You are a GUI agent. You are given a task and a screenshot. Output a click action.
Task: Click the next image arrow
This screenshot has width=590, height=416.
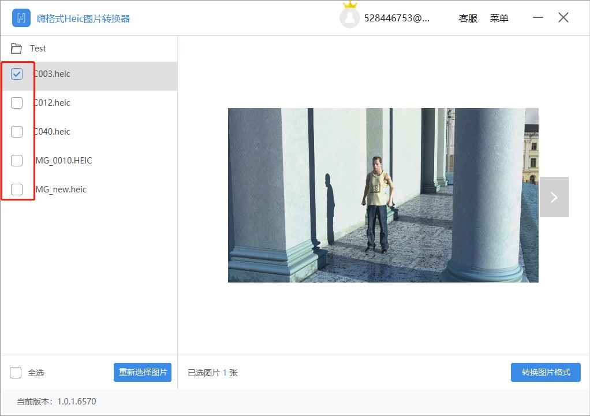click(x=554, y=196)
